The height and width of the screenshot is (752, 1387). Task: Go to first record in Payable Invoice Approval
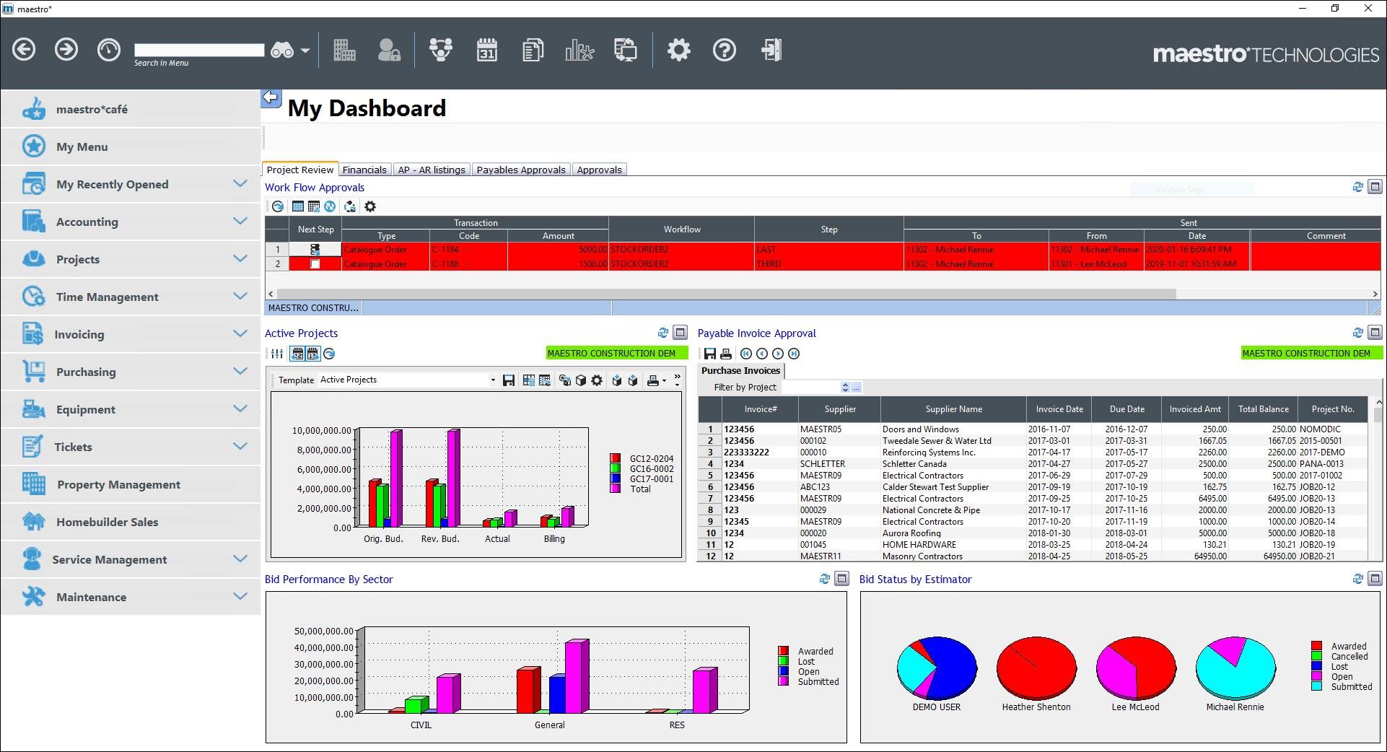[x=746, y=354]
